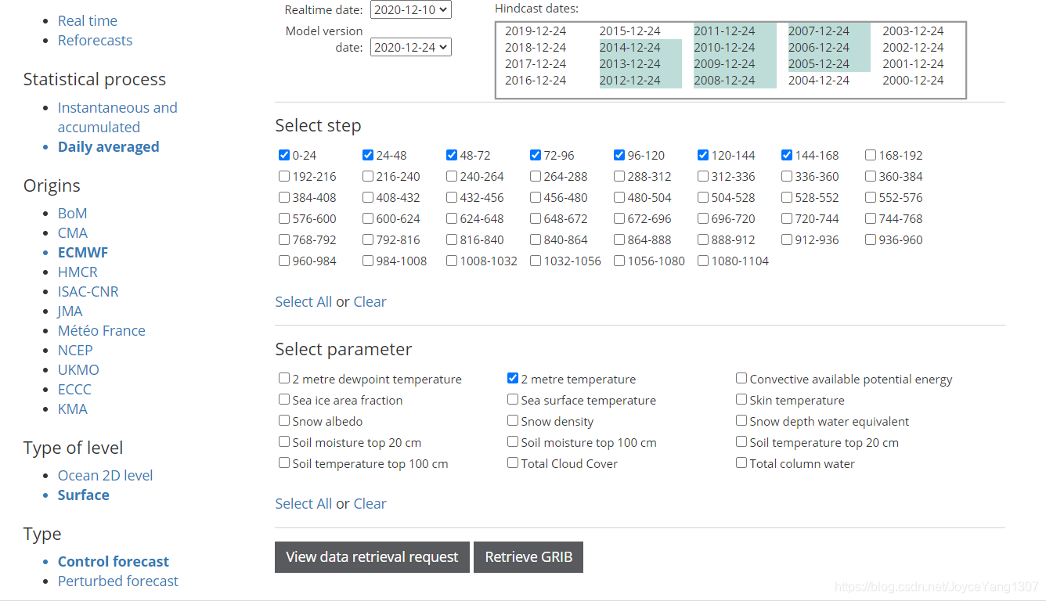Uncheck the 0-24 step checkbox
The height and width of the screenshot is (601, 1046).
pyautogui.click(x=283, y=155)
